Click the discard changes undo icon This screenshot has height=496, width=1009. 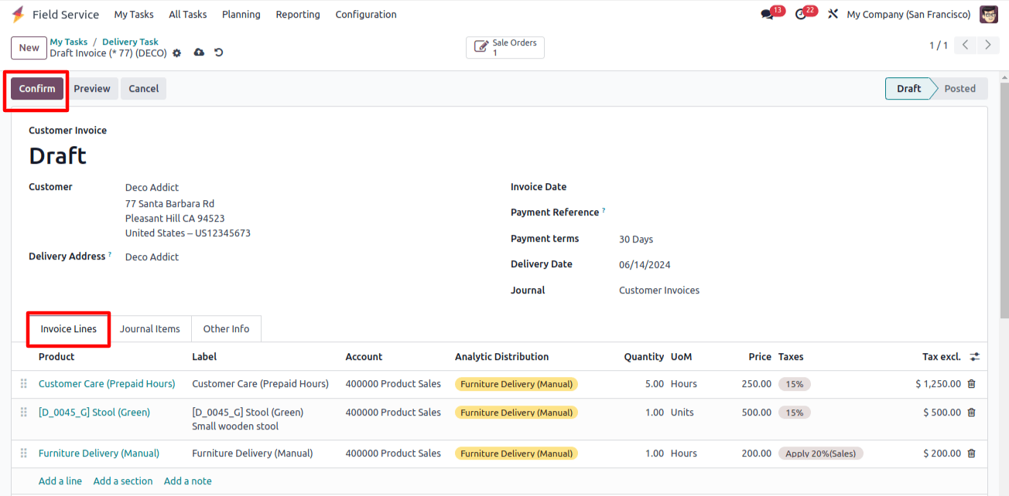point(219,53)
